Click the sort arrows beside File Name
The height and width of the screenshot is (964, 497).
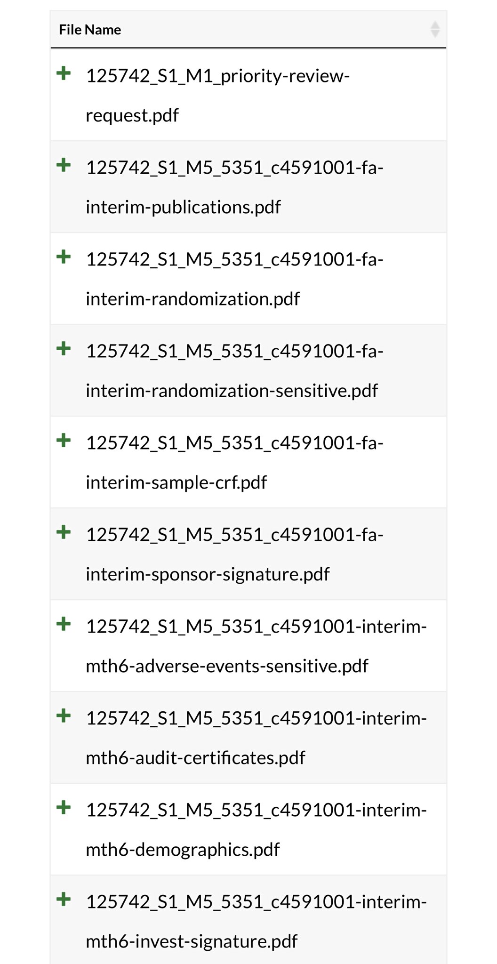coord(435,29)
